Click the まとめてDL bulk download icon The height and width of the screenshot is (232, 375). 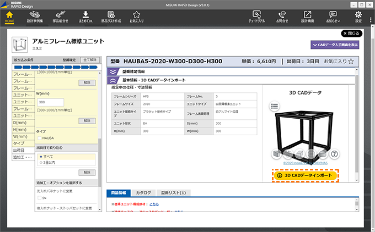(x=85, y=16)
